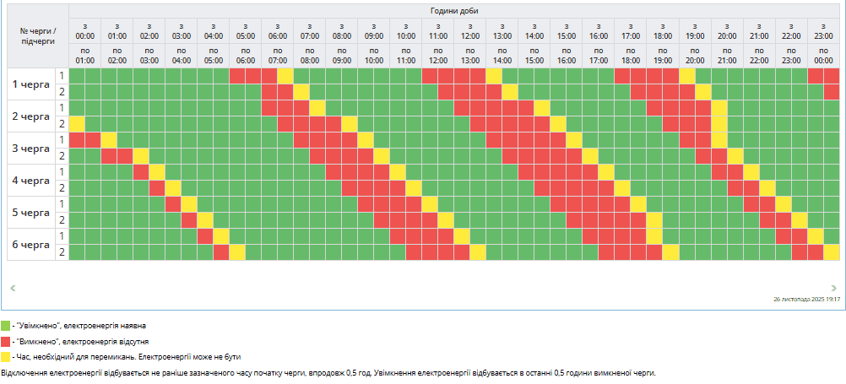Click the "26 листопада 2025 19:17" timestamp
Image resolution: width=846 pixels, height=384 pixels.
click(x=806, y=300)
